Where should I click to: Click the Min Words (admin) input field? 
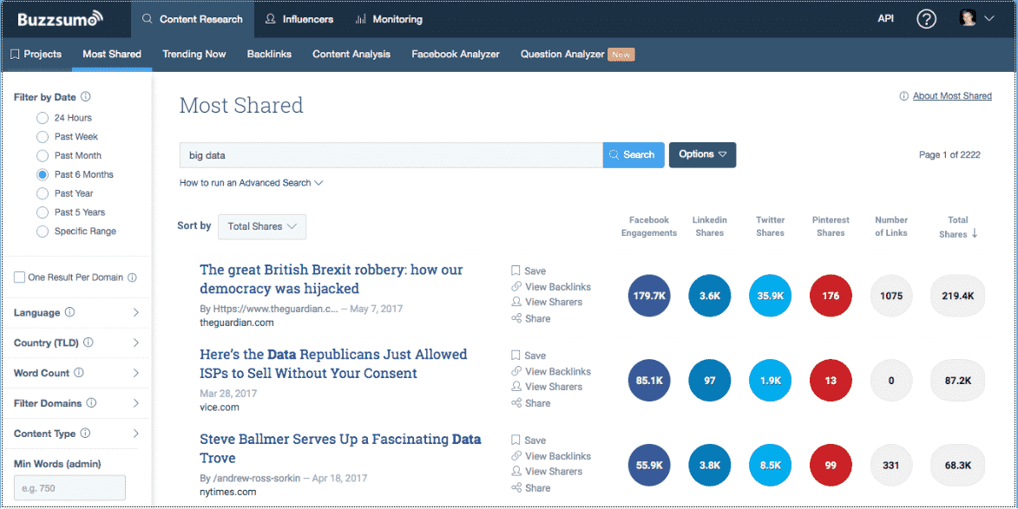(69, 487)
